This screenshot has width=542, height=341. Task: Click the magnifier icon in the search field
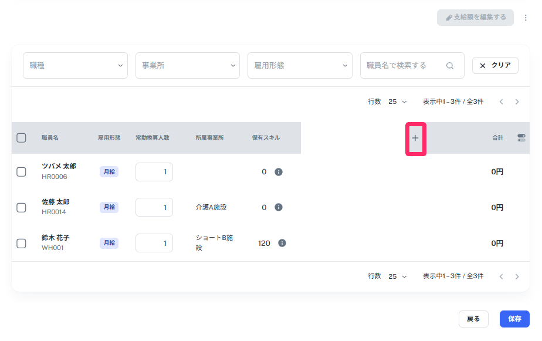tap(450, 65)
